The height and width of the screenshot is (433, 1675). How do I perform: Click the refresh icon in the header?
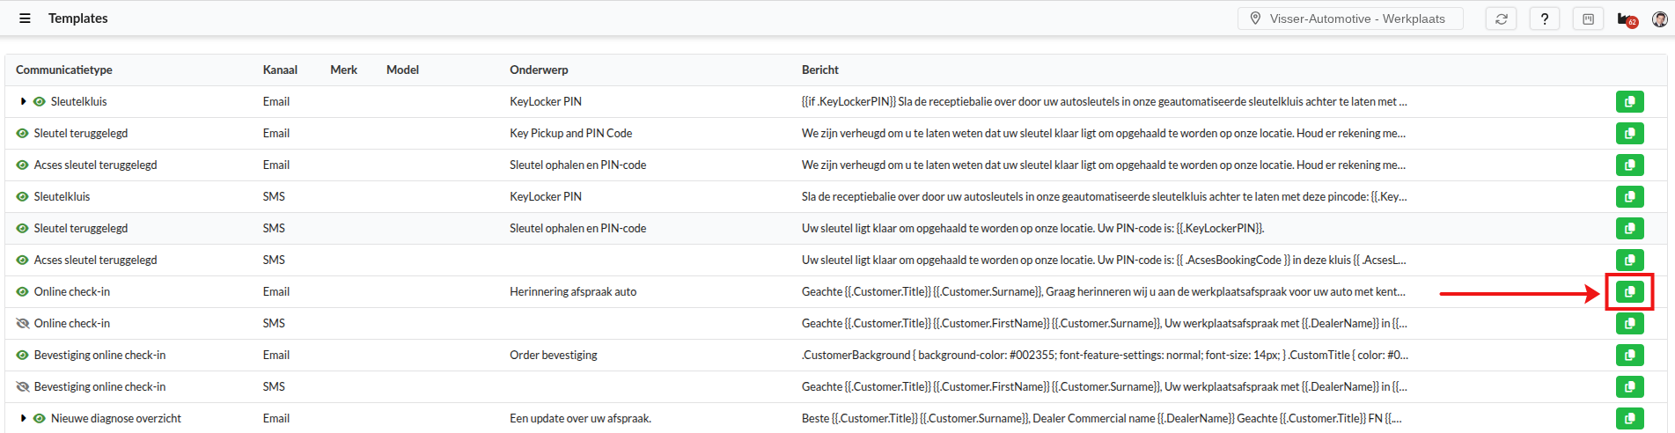coord(1501,18)
